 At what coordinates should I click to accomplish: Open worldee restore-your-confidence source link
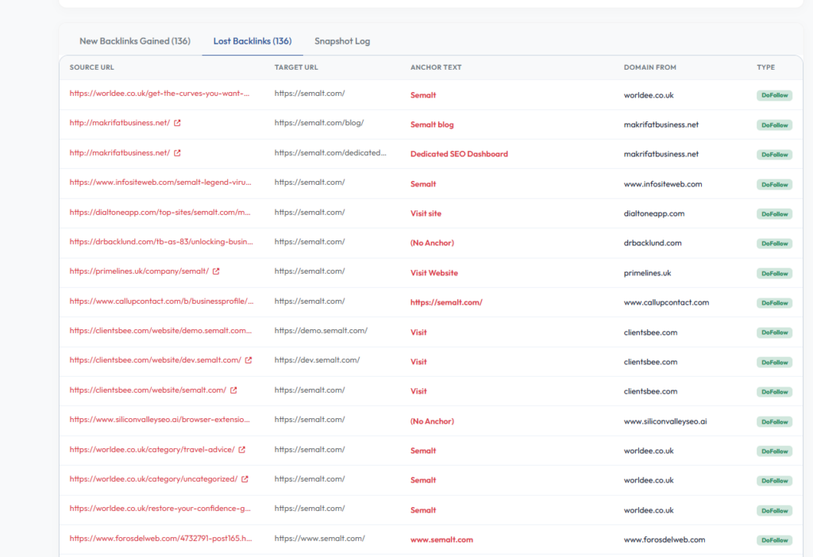160,509
